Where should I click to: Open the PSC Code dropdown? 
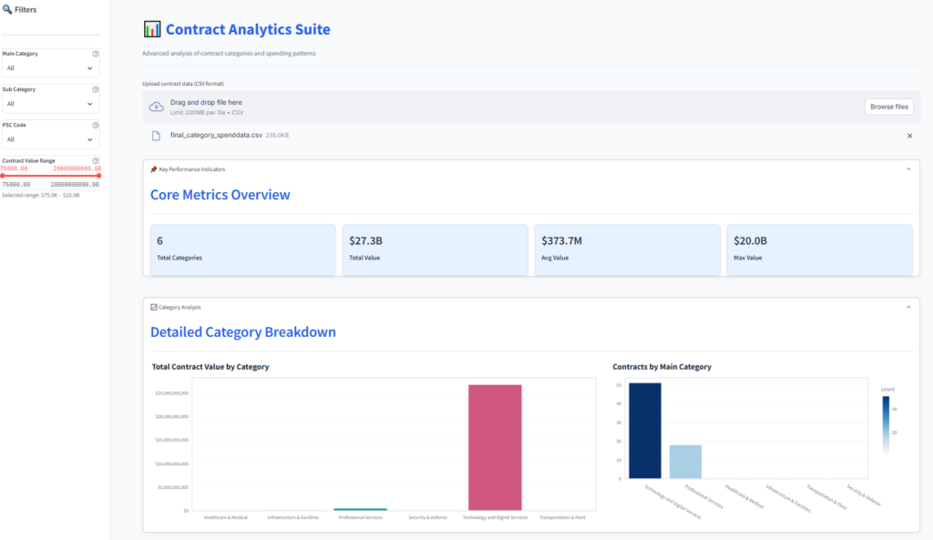[50, 139]
